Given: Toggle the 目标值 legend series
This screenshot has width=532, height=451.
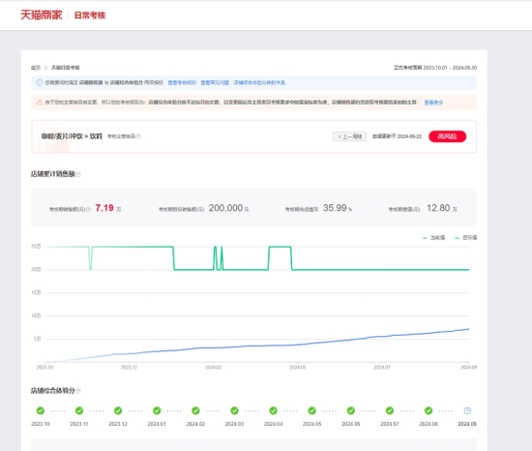Looking at the screenshot, I should tap(466, 237).
